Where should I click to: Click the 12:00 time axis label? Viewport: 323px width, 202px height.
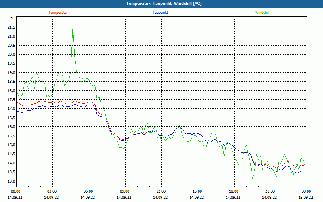click(x=161, y=191)
